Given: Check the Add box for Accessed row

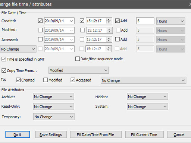Looking at the screenshot, I should pyautogui.click(x=117, y=39).
